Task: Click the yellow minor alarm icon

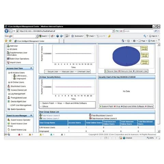Action: tap(41, 135)
